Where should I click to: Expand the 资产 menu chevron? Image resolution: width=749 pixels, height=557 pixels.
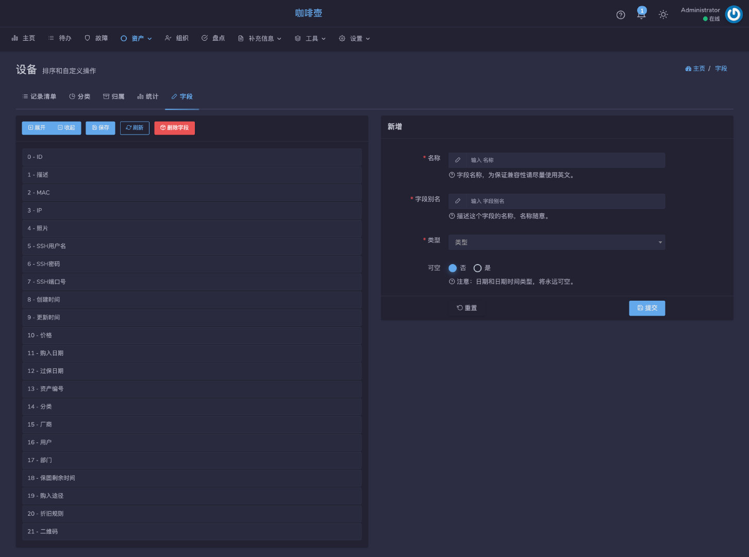[149, 39]
